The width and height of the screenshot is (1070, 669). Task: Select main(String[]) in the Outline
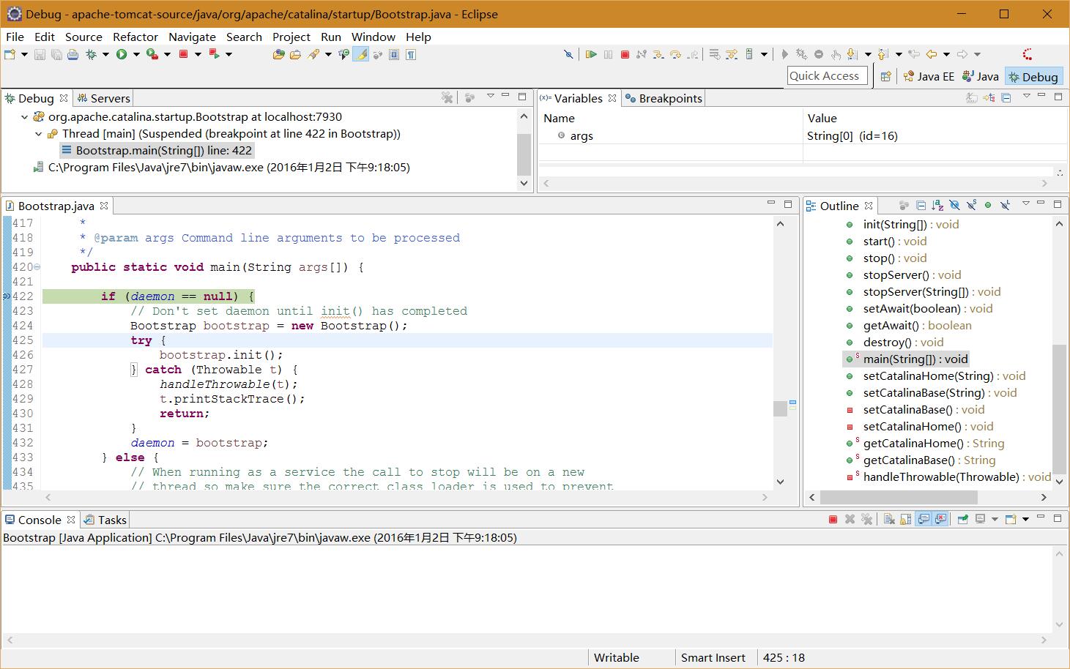[915, 359]
